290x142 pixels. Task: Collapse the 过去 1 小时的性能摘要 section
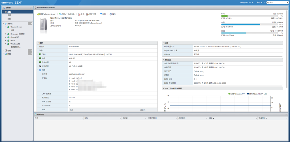pos(163,89)
